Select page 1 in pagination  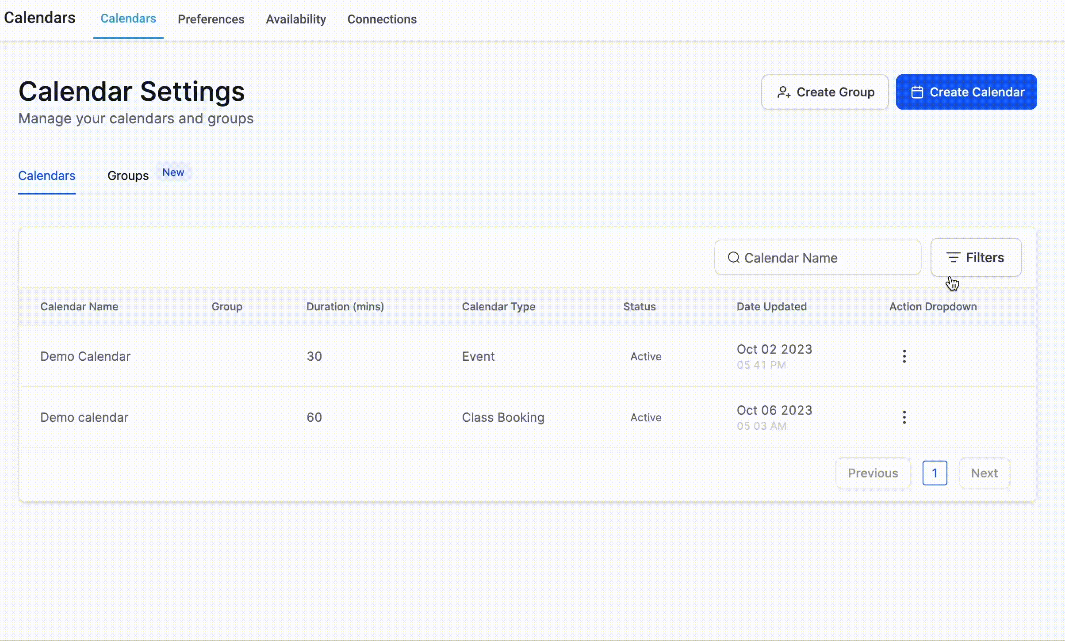pos(935,473)
